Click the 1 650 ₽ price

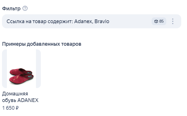10,108
